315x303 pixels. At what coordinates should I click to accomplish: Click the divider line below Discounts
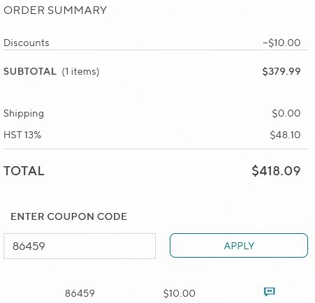(x=156, y=50)
